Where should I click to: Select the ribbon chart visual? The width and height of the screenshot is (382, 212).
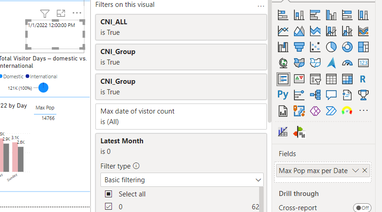point(363,31)
